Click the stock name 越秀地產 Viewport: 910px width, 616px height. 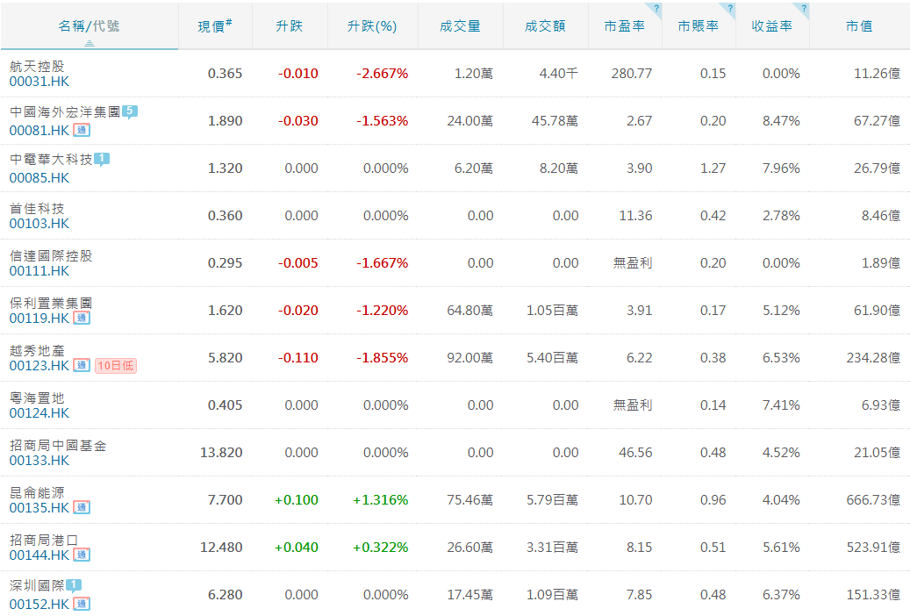click(x=37, y=351)
